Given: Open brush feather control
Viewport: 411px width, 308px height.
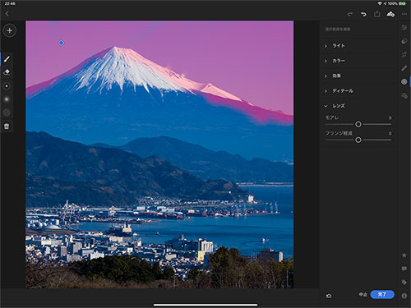Looking at the screenshot, I should pyautogui.click(x=7, y=99).
